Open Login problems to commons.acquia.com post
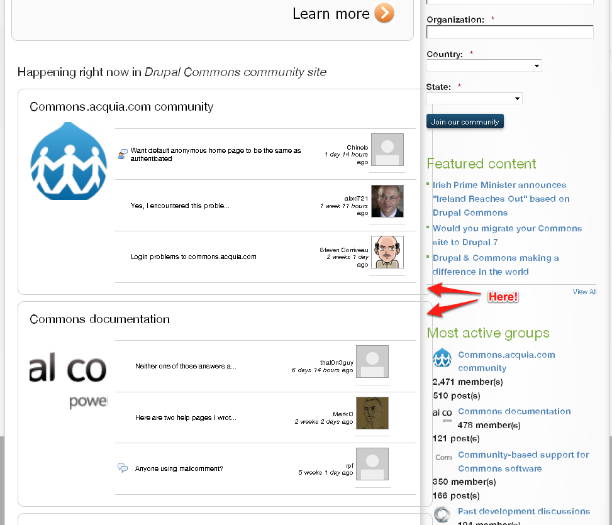 [193, 257]
